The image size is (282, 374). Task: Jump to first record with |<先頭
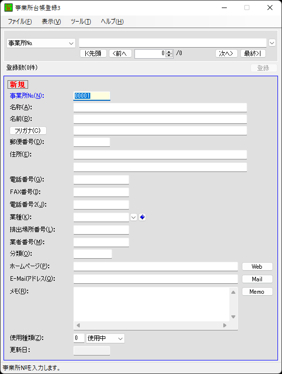pos(93,54)
